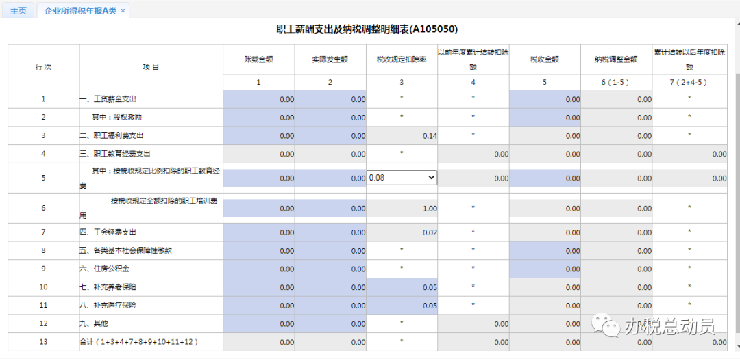Click 账载金额 field for 股权激励

(x=258, y=118)
